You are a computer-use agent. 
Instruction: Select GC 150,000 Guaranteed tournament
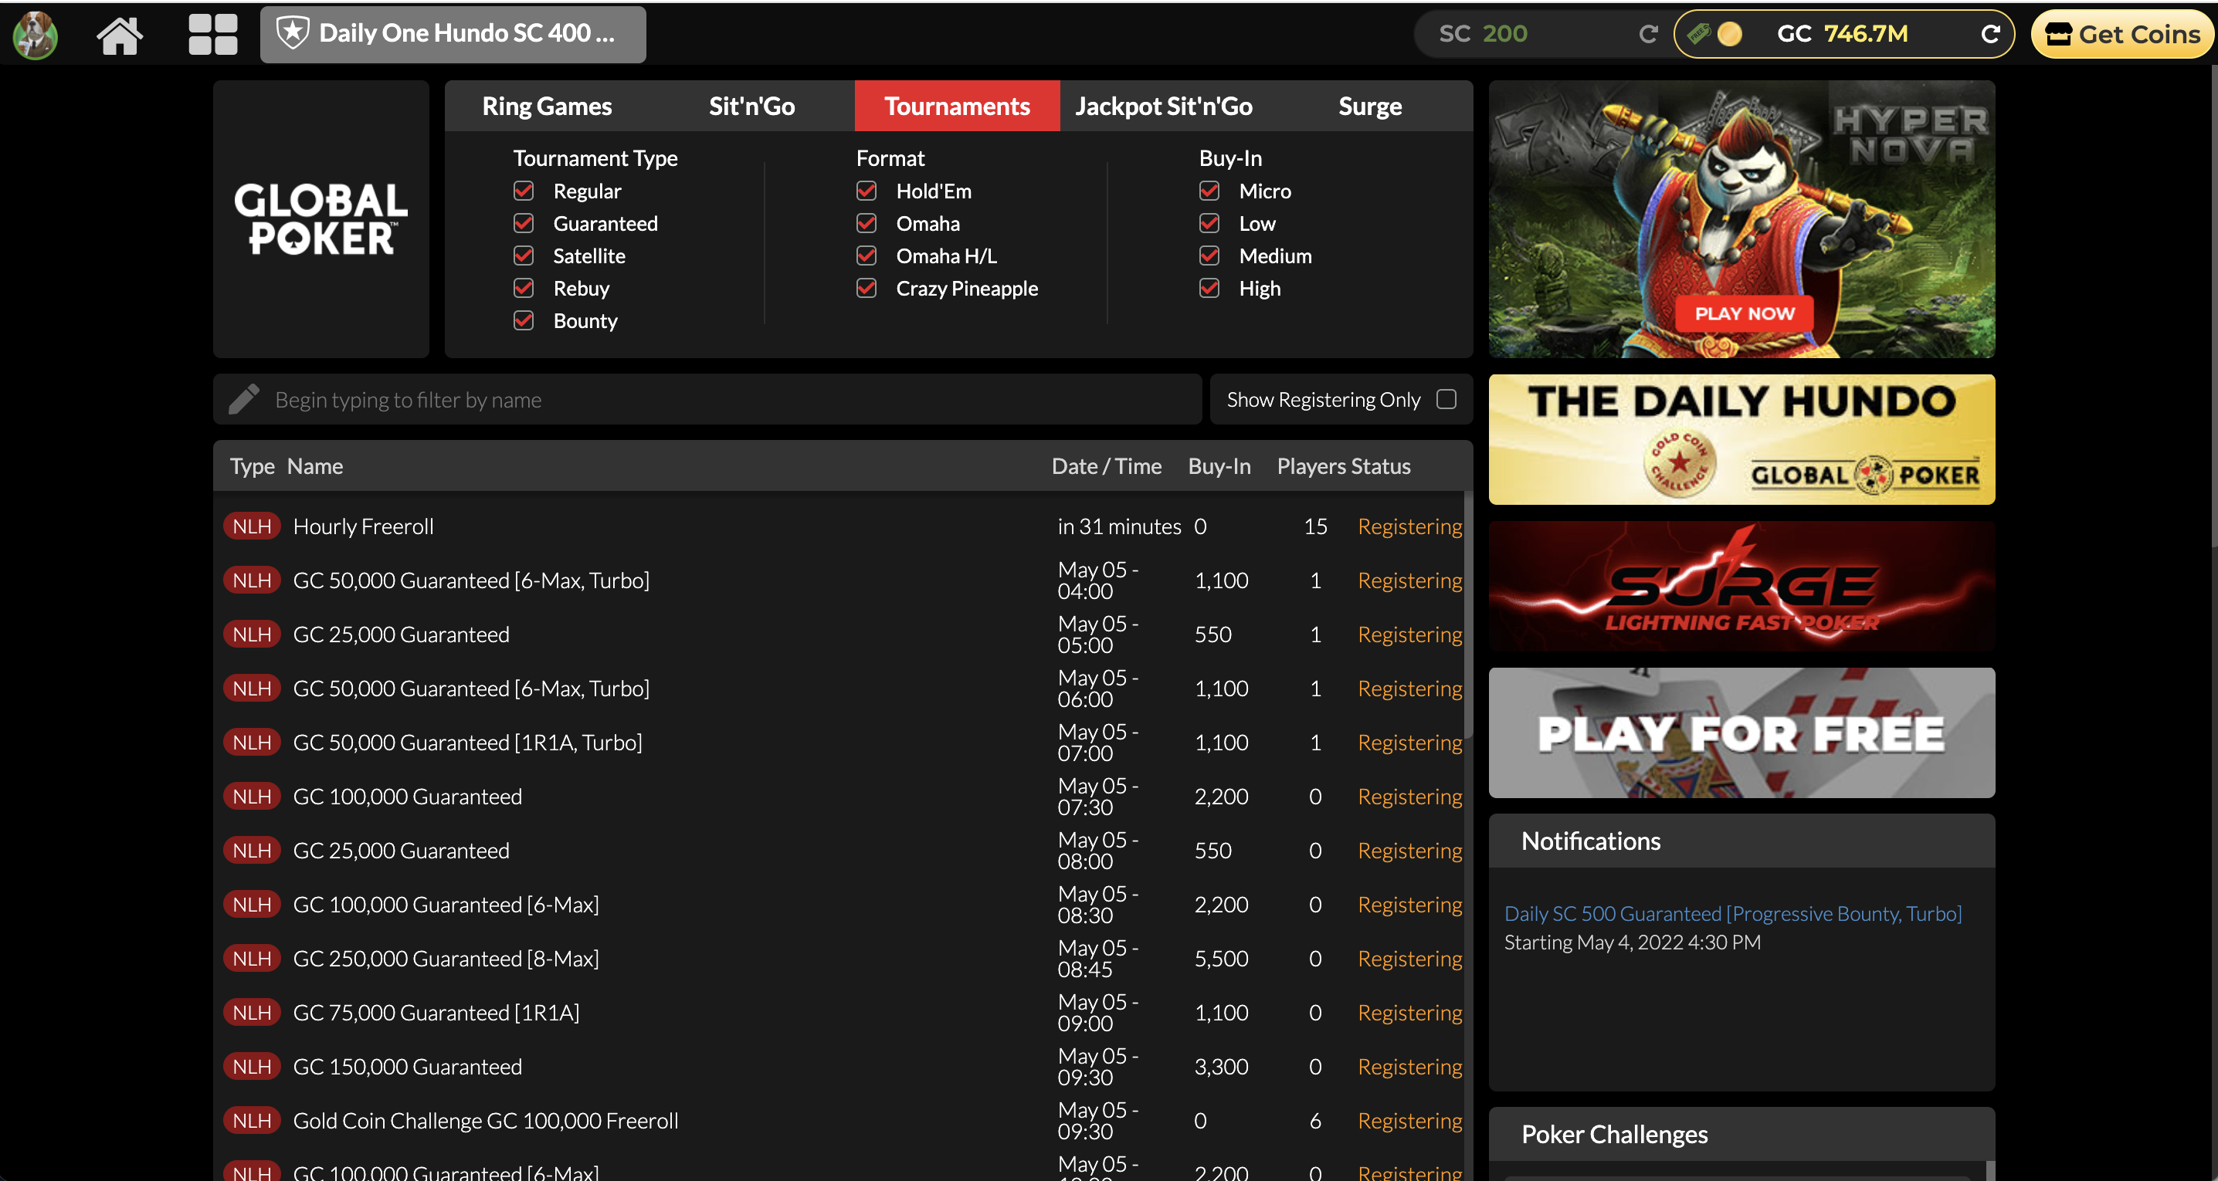(x=839, y=1067)
